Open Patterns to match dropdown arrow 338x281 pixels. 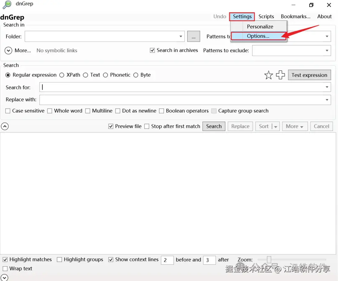(327, 36)
